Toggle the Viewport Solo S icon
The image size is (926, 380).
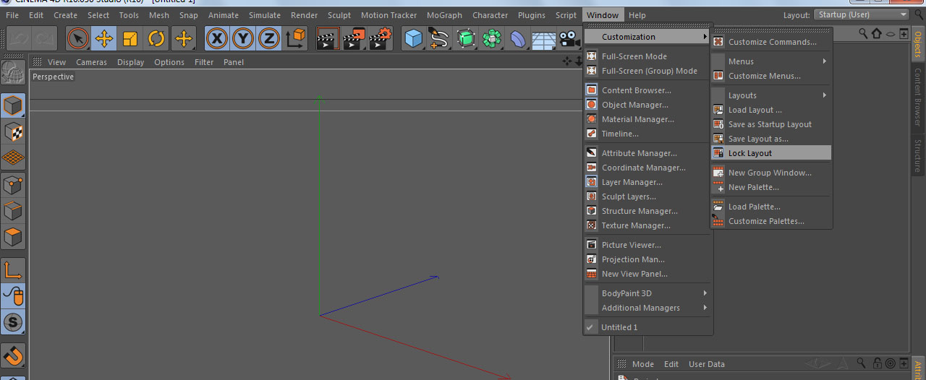tap(13, 322)
